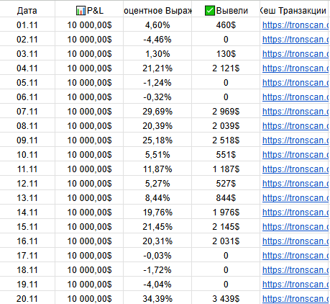Screen dimensions: 330x304
Task: Select the 527$ withdrawal cell
Action: (226, 183)
